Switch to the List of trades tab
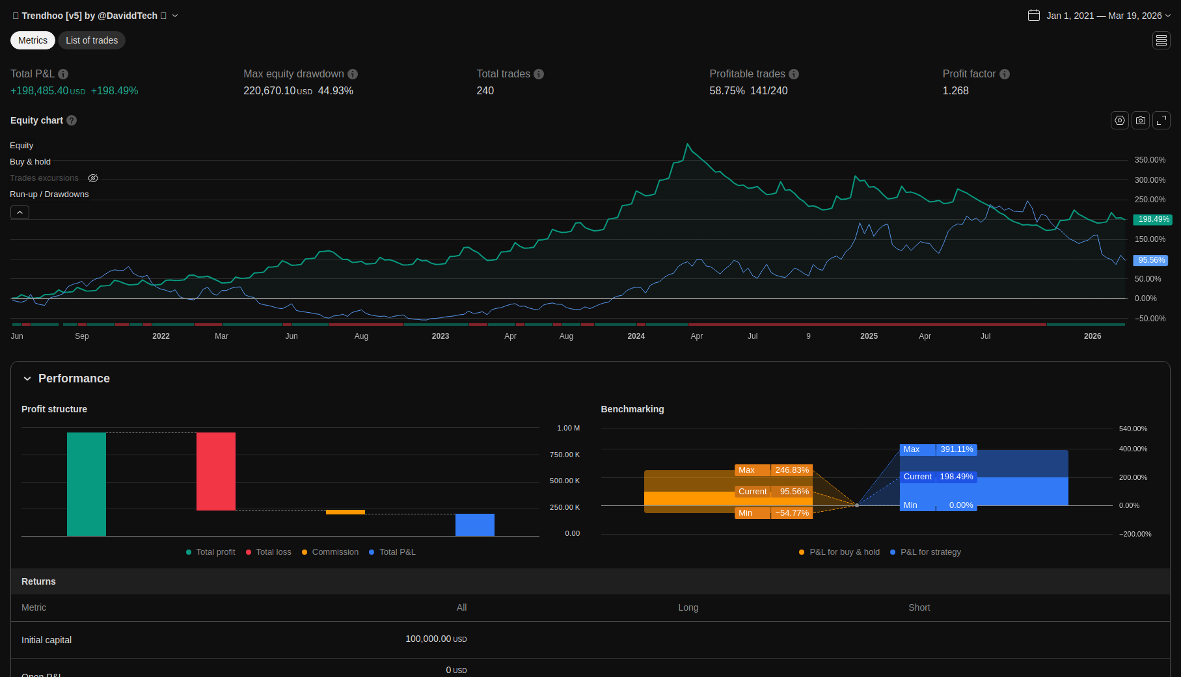The height and width of the screenshot is (677, 1181). 92,40
